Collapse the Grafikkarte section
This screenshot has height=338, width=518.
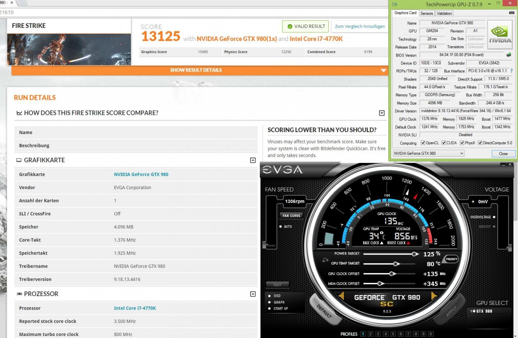click(x=253, y=160)
